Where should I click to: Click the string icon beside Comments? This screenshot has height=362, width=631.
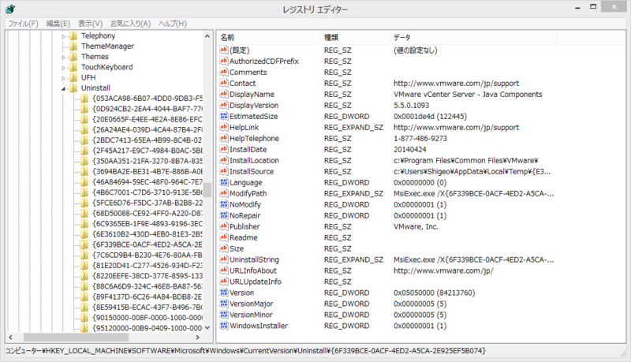tap(224, 72)
